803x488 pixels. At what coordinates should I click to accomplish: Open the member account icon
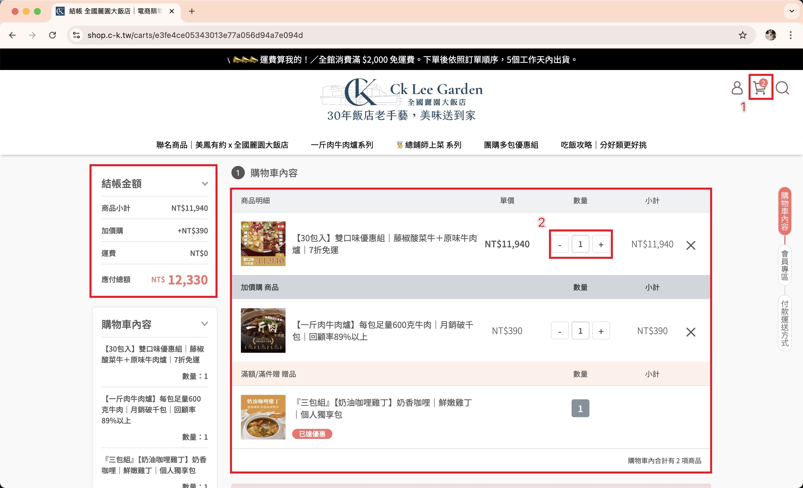pyautogui.click(x=737, y=88)
